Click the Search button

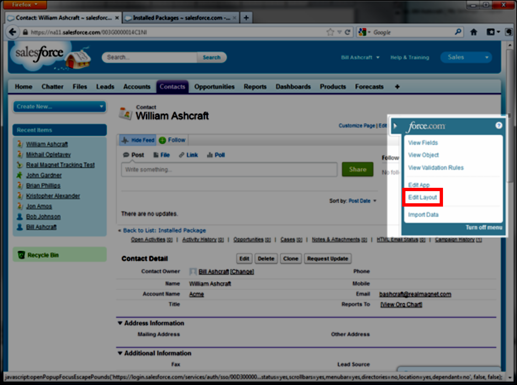tap(212, 57)
